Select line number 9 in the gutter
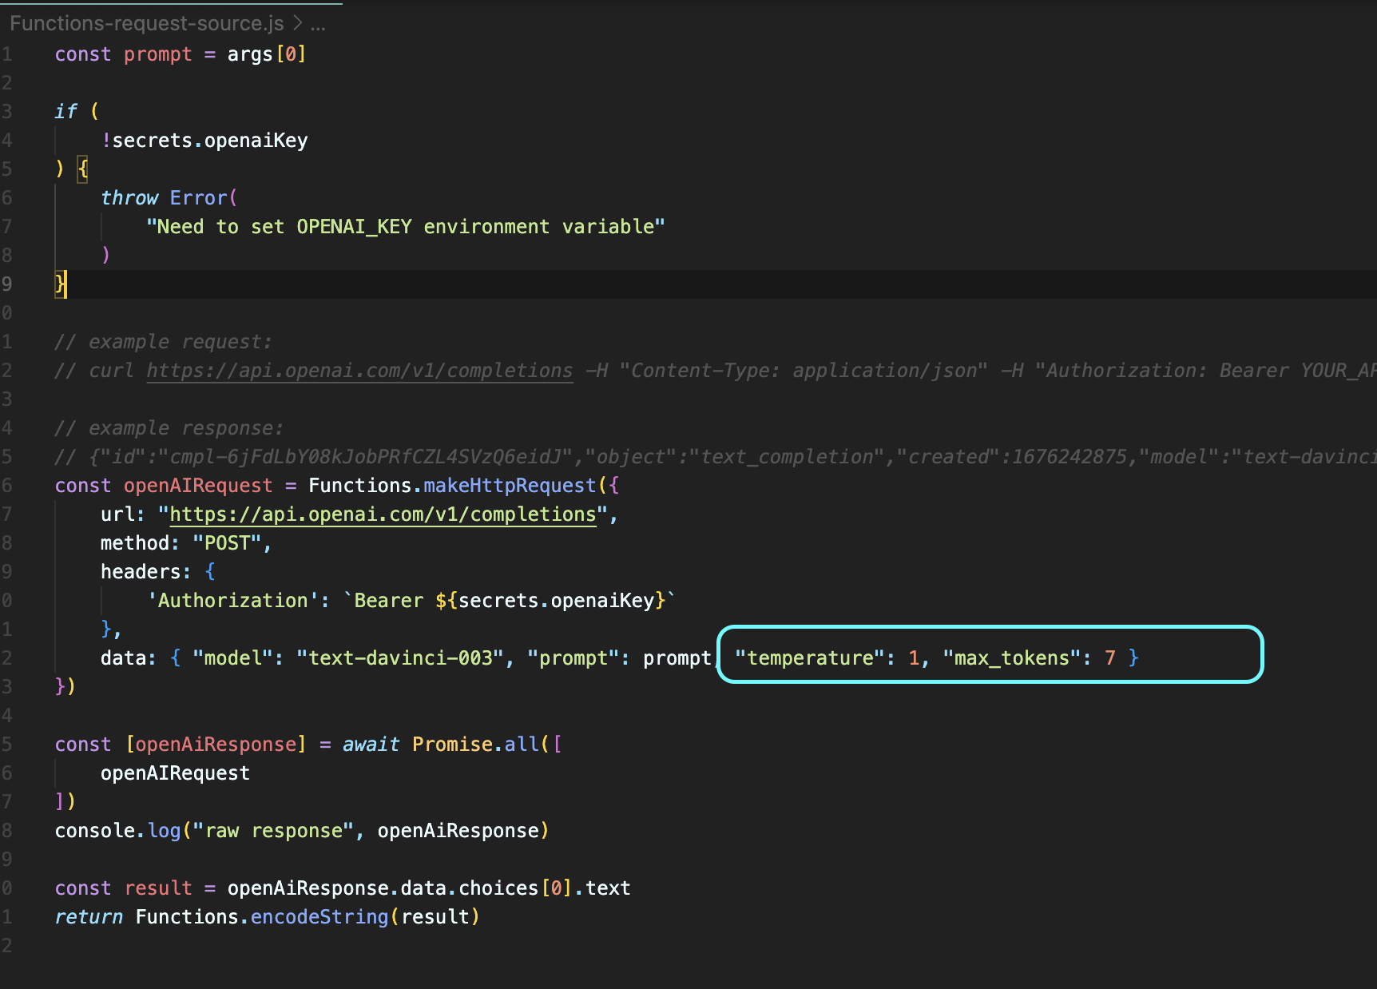The height and width of the screenshot is (989, 1377). click(8, 284)
